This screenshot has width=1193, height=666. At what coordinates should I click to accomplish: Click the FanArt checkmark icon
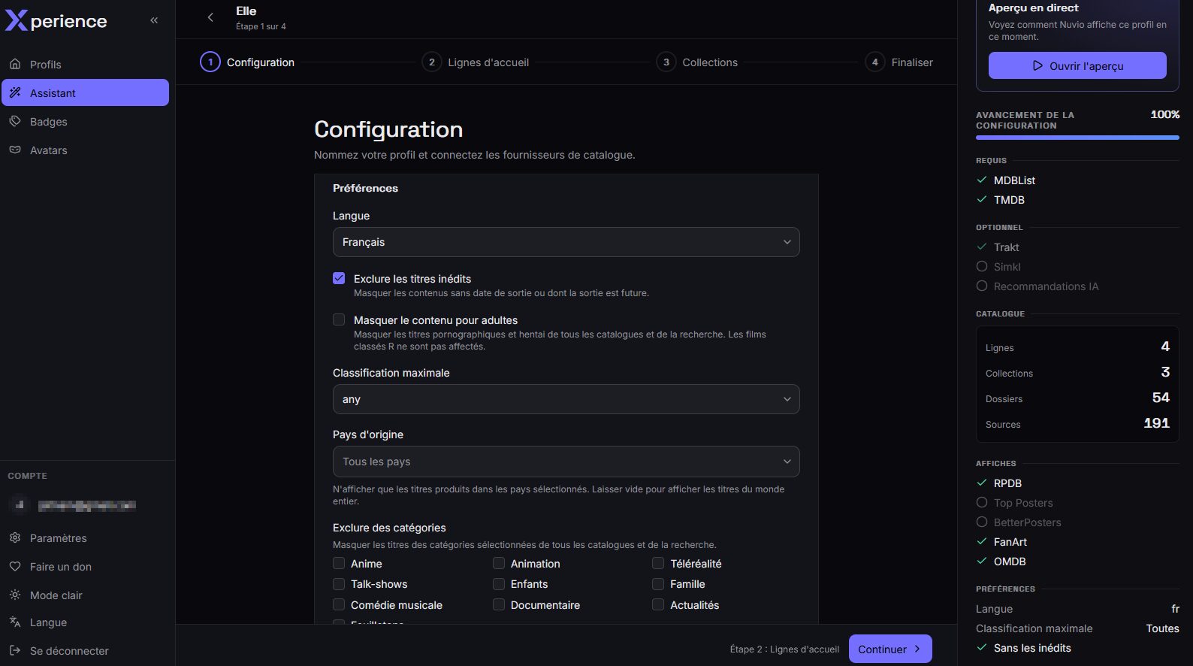982,541
